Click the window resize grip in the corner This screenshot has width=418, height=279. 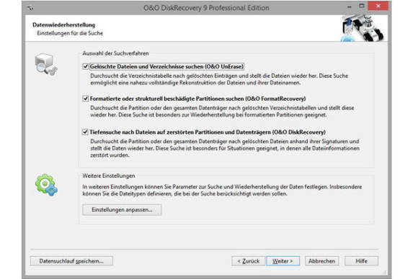[x=384, y=272]
